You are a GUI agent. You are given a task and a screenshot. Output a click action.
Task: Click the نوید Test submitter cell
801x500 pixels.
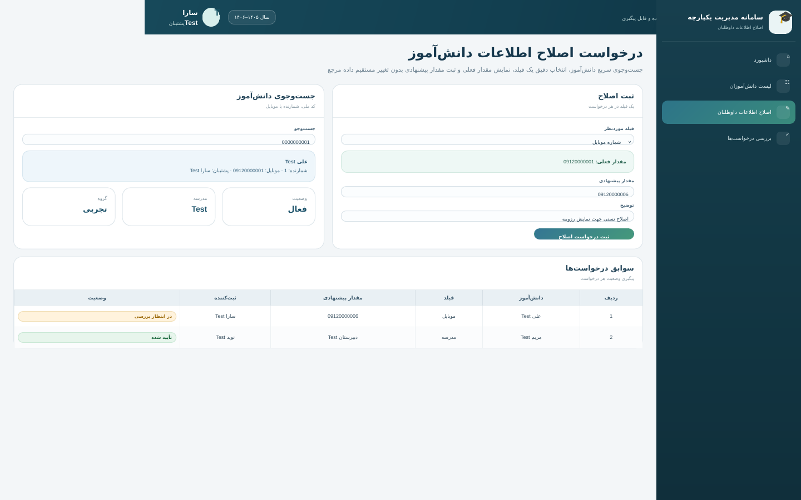(225, 337)
